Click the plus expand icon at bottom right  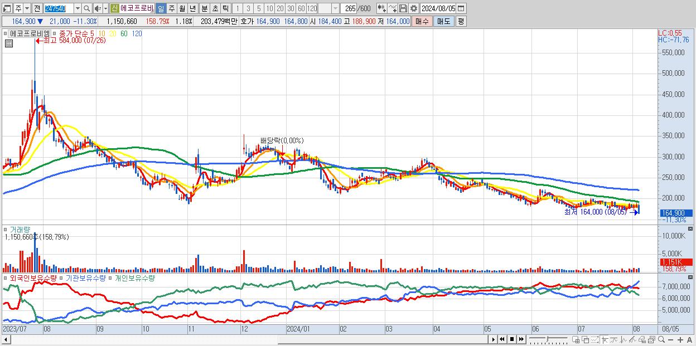pos(680,340)
